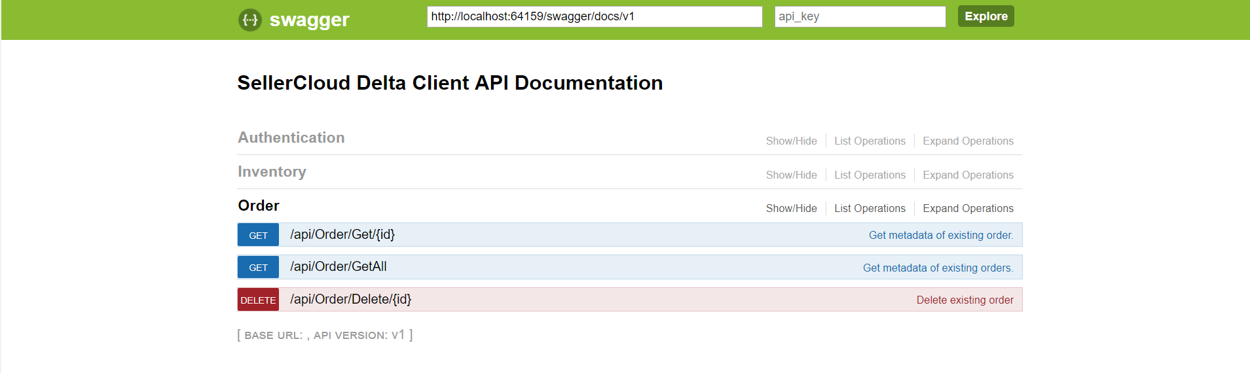The width and height of the screenshot is (1250, 373).
Task: Open the /api/Order/GetAll endpoint path
Action: coord(339,266)
